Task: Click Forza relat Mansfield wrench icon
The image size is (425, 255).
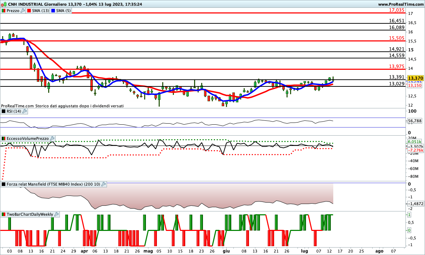Action: tap(103, 184)
